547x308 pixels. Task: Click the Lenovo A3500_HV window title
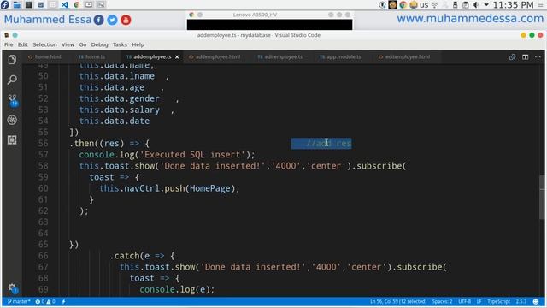(255, 15)
